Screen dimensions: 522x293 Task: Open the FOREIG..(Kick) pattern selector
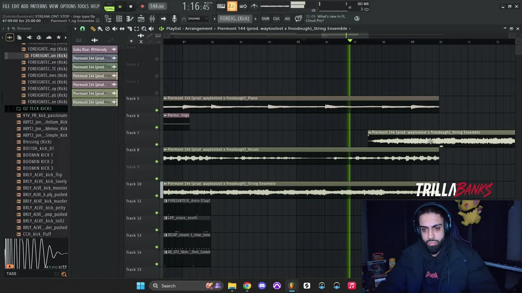(x=234, y=19)
